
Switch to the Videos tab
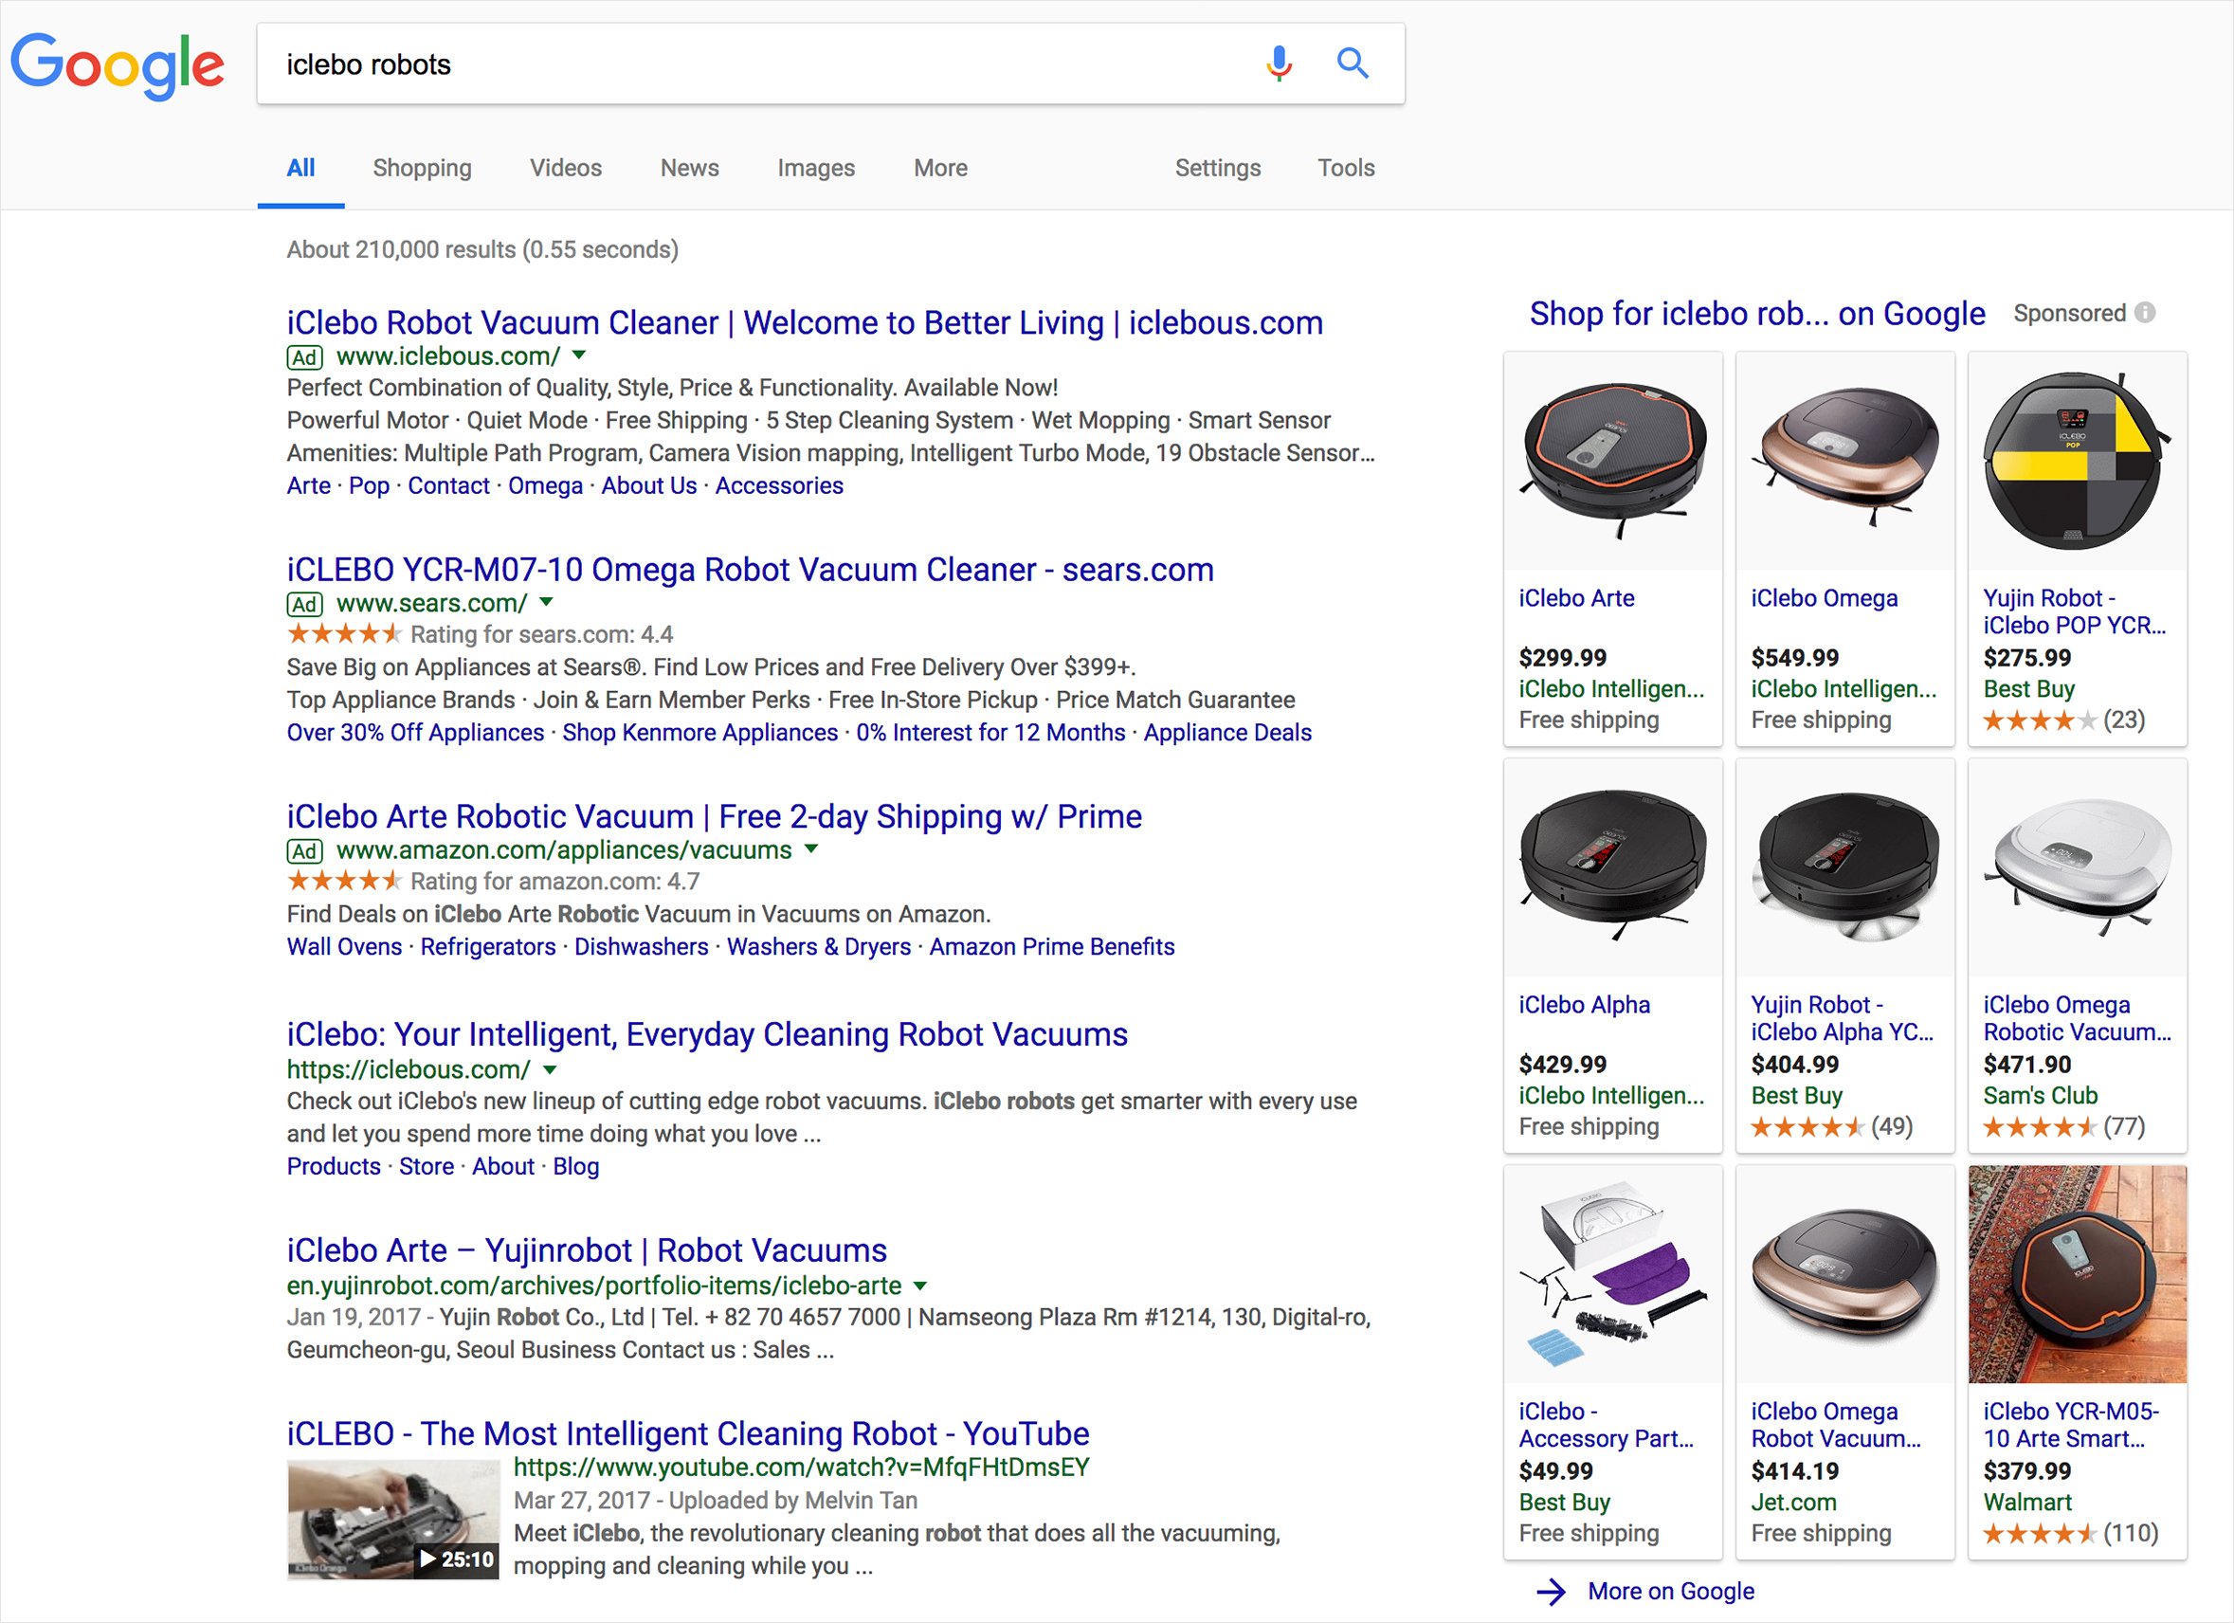(x=566, y=168)
